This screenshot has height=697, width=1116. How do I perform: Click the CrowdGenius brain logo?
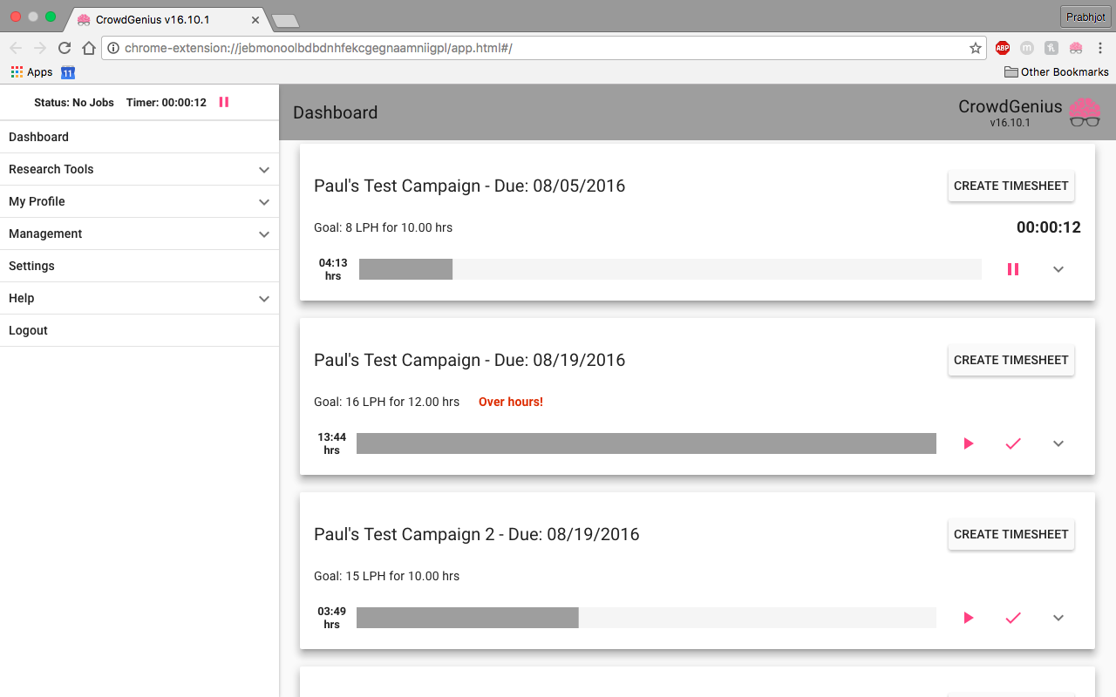point(1085,112)
